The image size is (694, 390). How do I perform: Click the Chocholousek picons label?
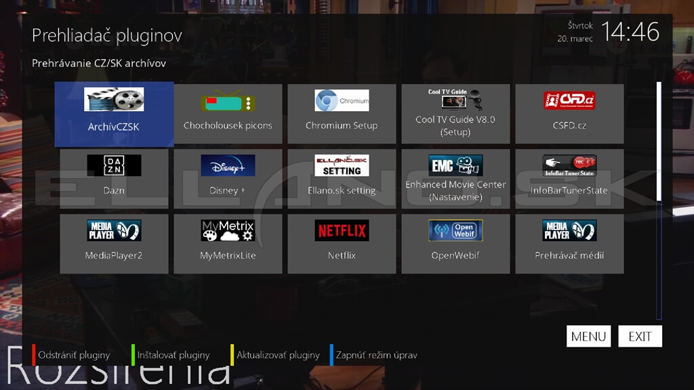point(228,125)
